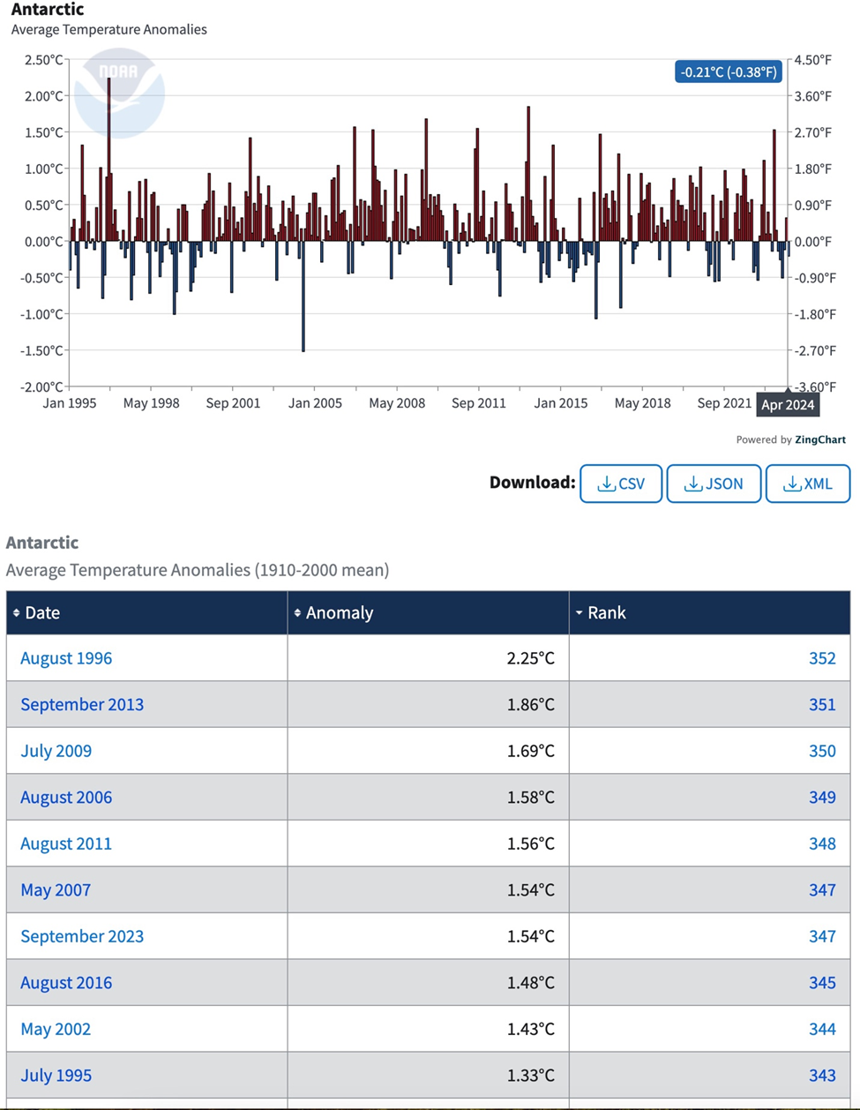860x1110 pixels.
Task: Click rank 343 for July 1995
Action: click(x=821, y=1075)
